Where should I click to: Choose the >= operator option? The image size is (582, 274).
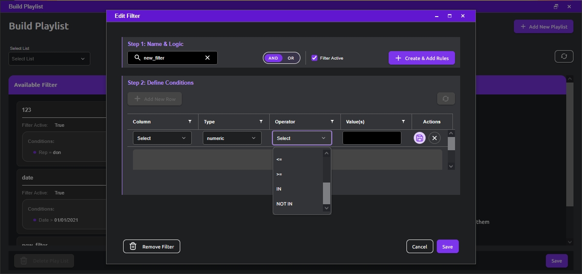pos(298,174)
